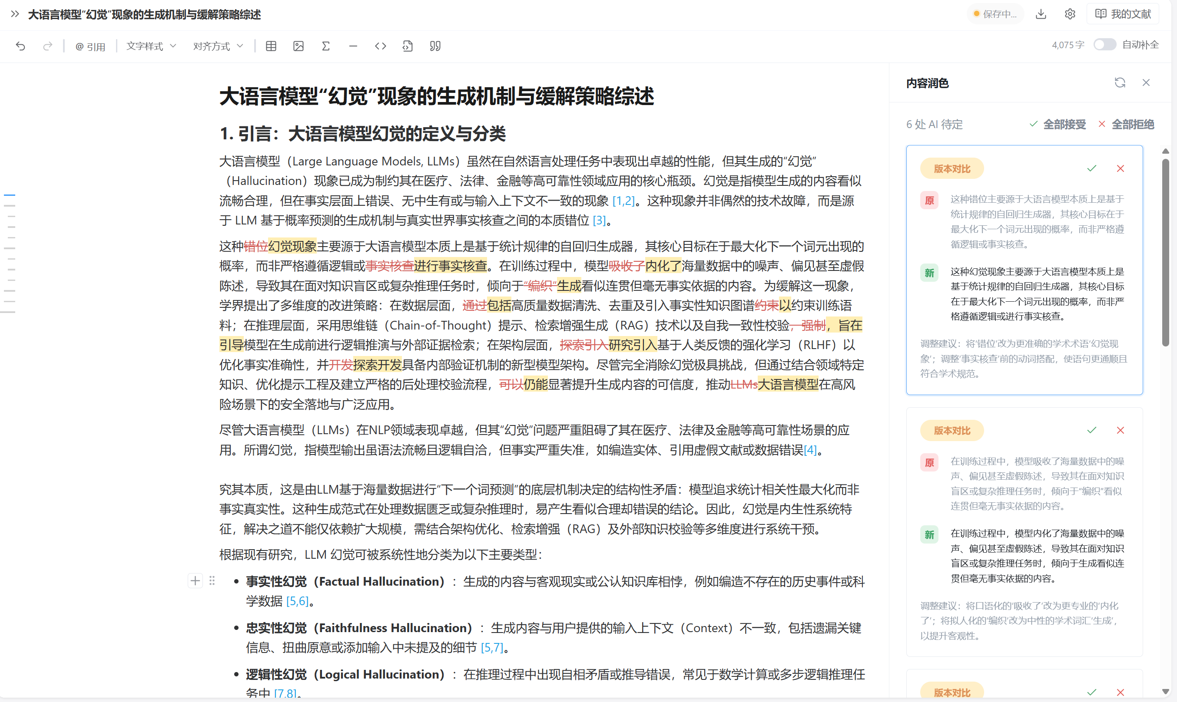The image size is (1177, 702).
Task: Open citation link [4]
Action: click(x=810, y=450)
